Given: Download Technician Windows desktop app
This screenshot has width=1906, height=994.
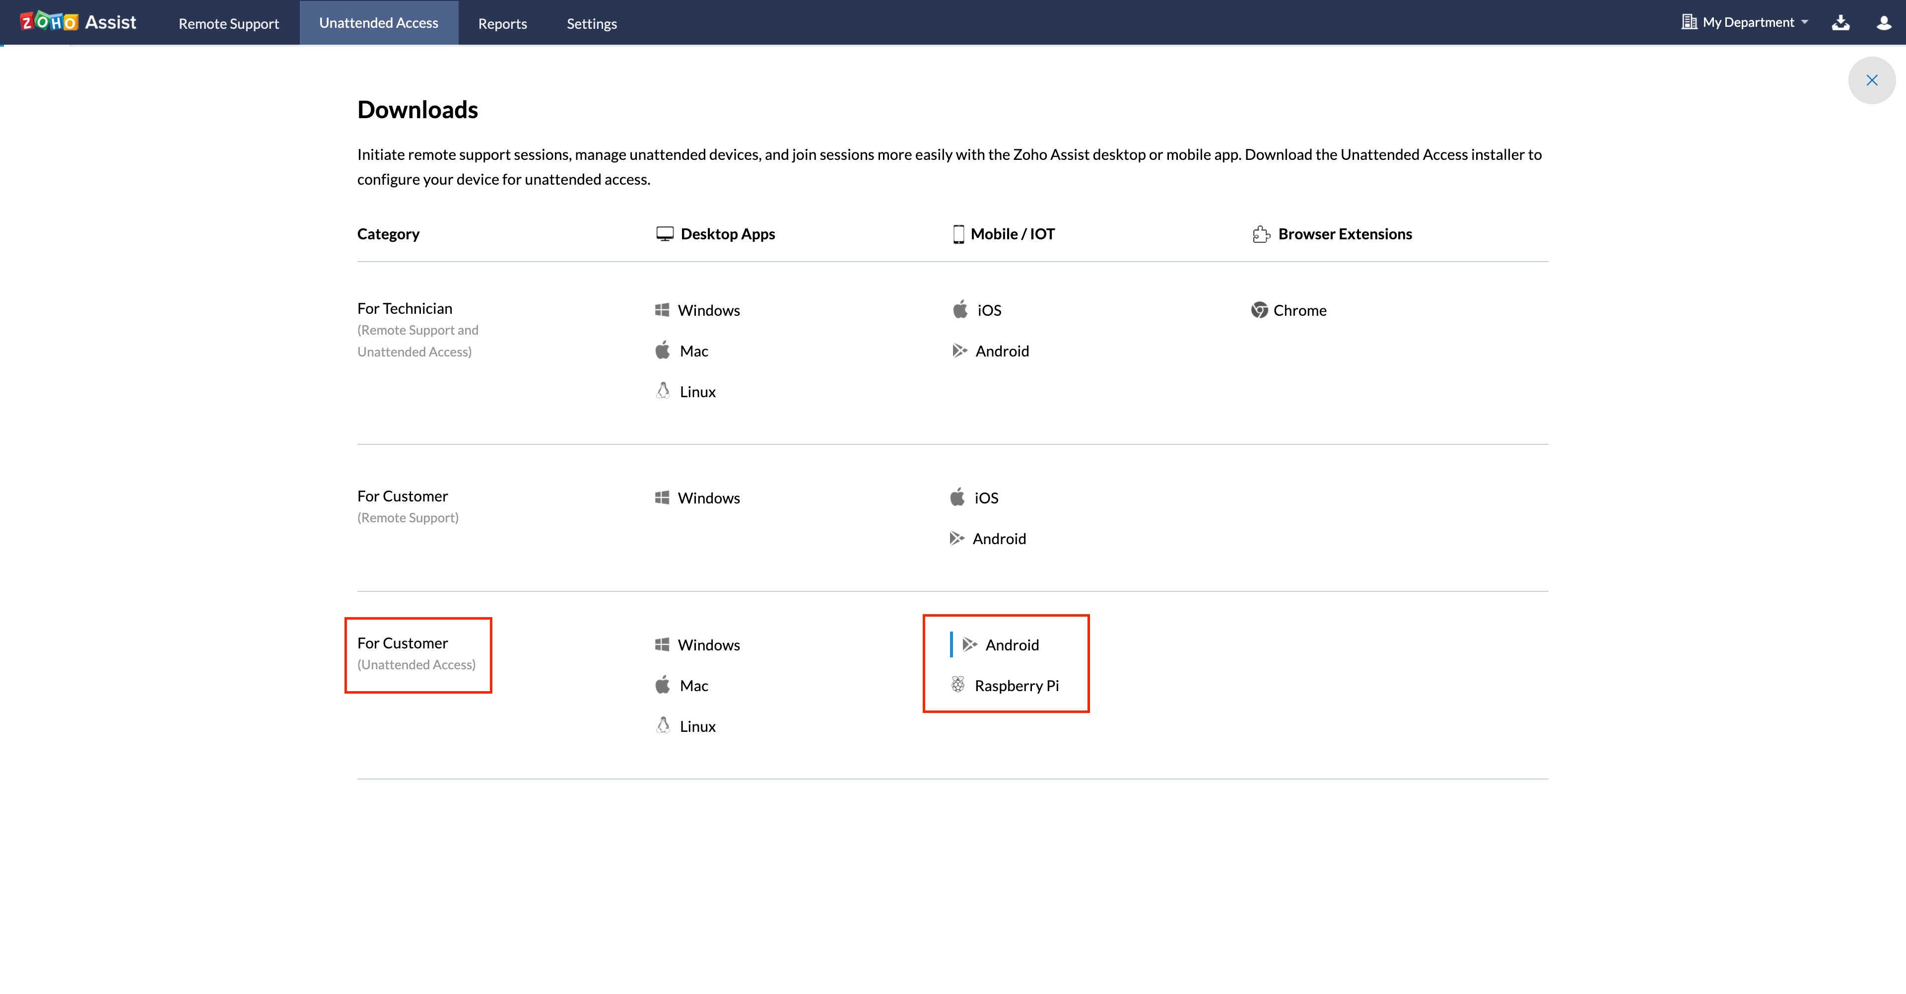Looking at the screenshot, I should click(708, 310).
